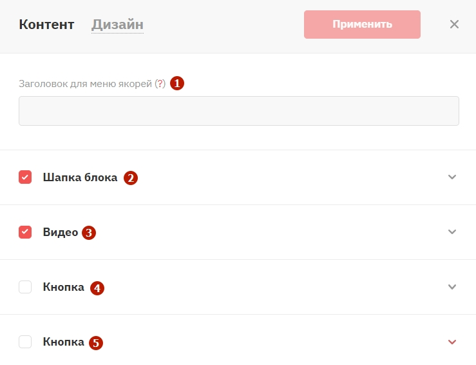This screenshot has height=365, width=476.
Task: Open the Контент tab
Action: coord(46,25)
